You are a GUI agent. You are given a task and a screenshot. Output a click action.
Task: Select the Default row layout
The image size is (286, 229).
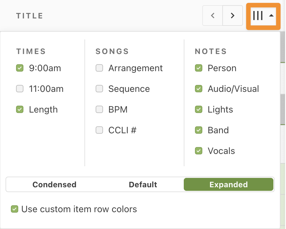[143, 184]
